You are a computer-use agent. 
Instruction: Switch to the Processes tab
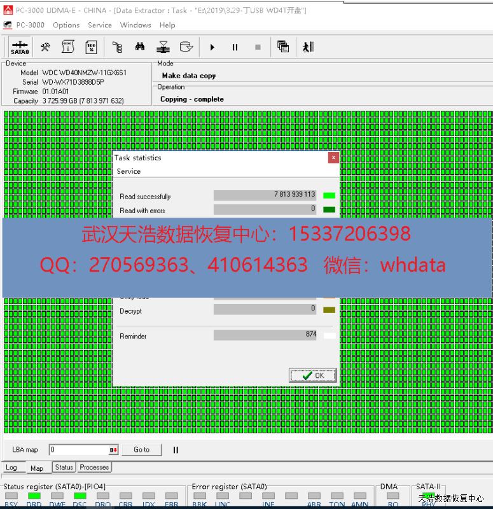(94, 467)
